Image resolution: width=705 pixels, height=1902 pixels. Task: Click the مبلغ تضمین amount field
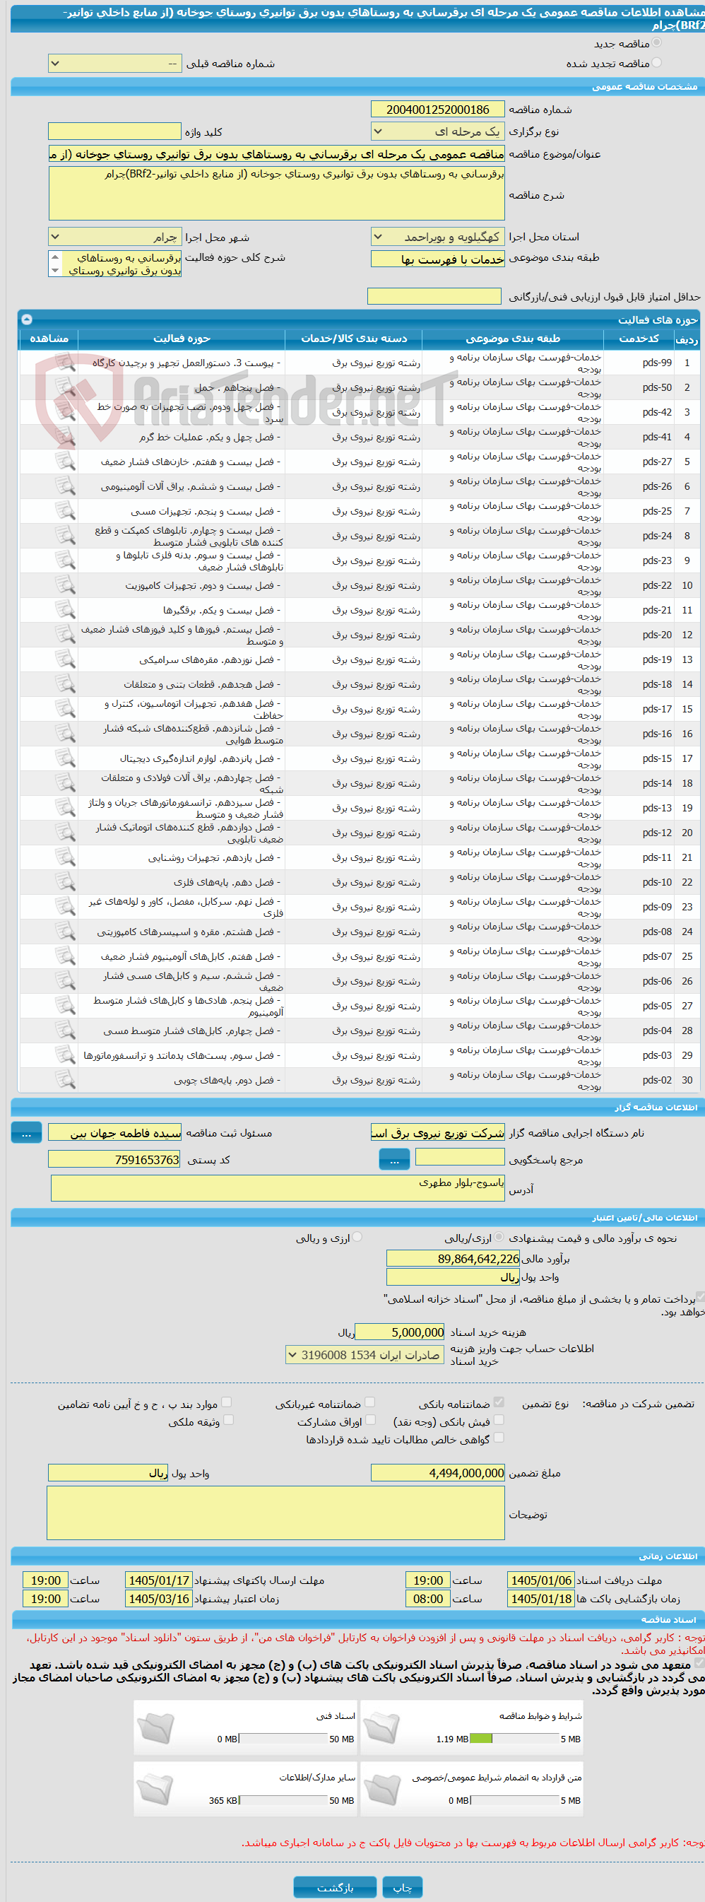(x=438, y=1473)
